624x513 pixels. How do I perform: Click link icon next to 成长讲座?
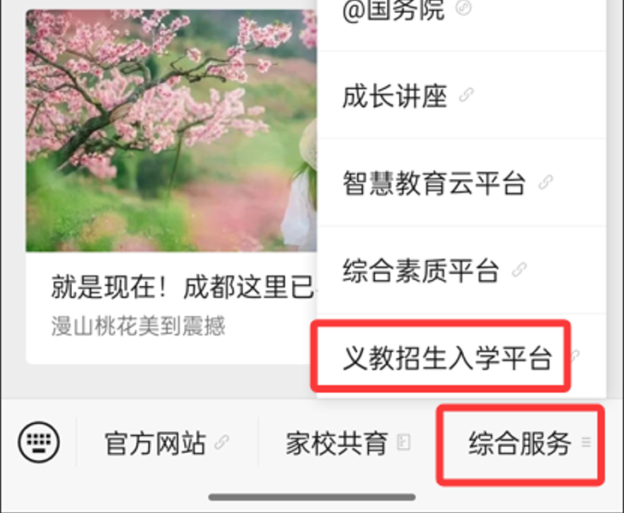pos(466,95)
